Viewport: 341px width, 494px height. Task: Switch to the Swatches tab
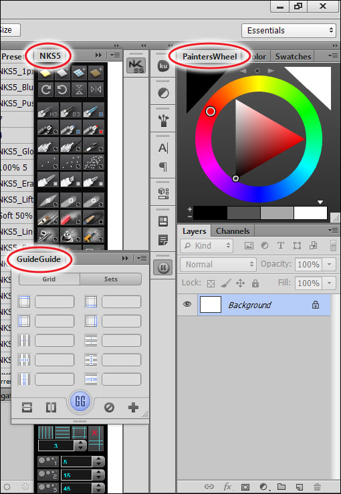[x=293, y=57]
